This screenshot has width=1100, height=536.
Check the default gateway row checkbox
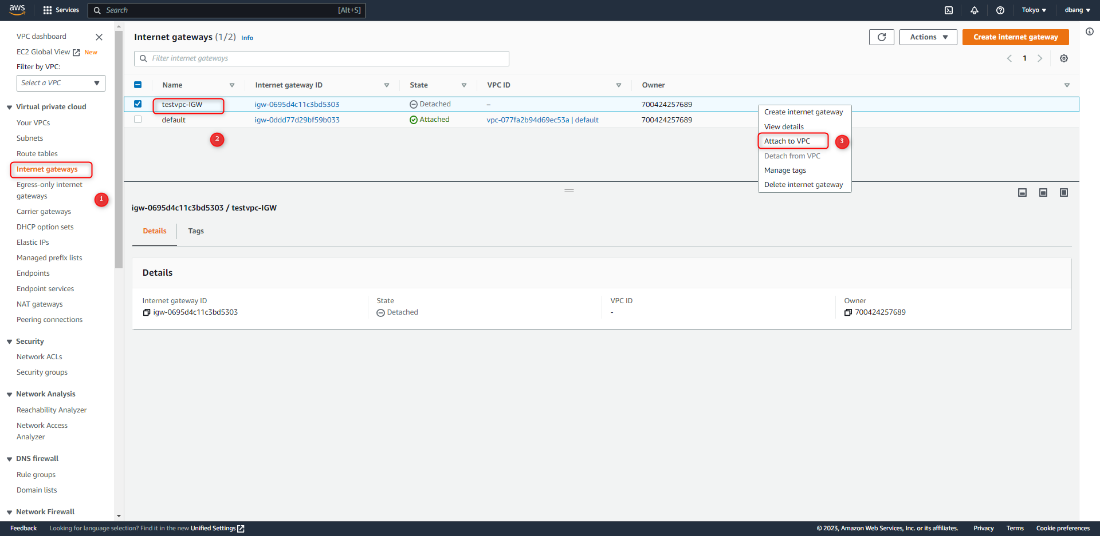pos(137,120)
